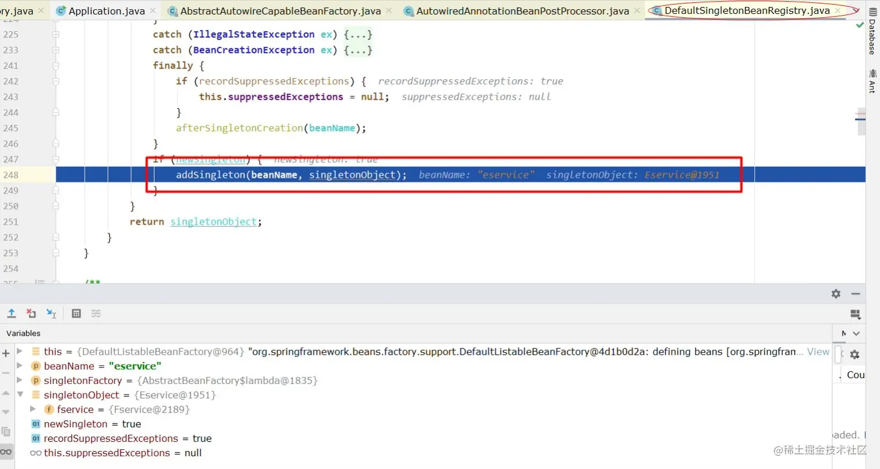
Task: Click gutter at line number 251
Action: (10, 222)
